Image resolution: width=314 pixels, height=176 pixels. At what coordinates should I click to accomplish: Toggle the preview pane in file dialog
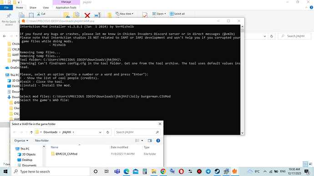tap(150, 141)
